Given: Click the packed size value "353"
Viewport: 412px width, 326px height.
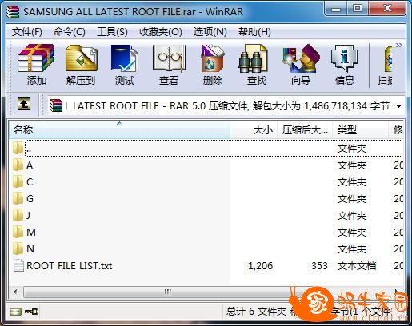Looking at the screenshot, I should [319, 265].
